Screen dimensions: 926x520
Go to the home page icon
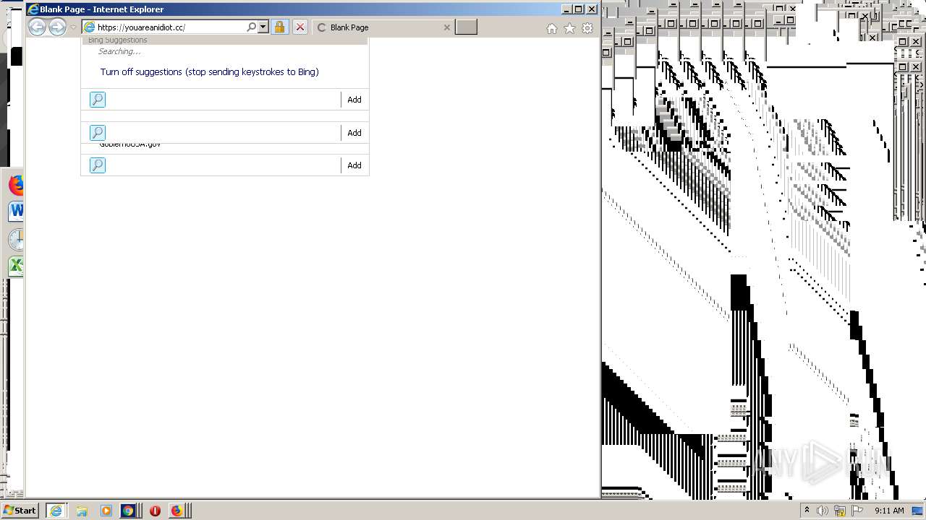[x=551, y=28]
